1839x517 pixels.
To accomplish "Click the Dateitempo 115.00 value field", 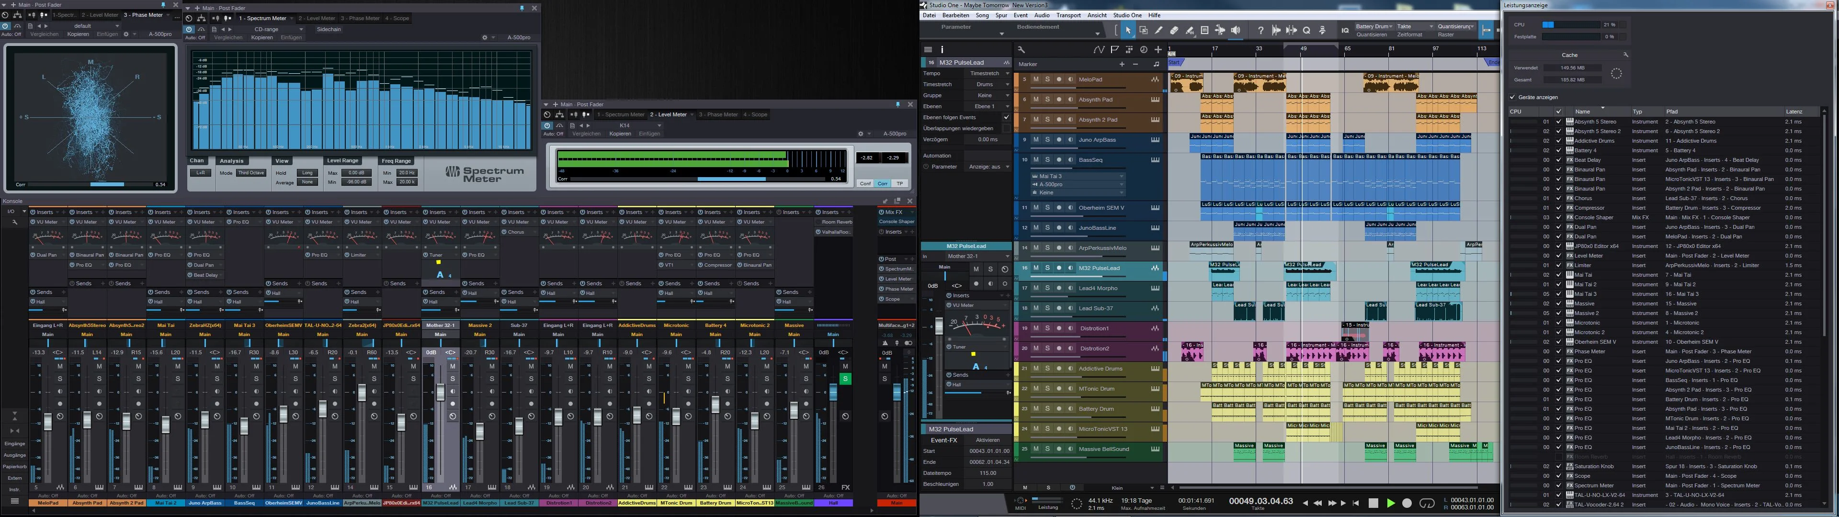I will click(x=988, y=473).
